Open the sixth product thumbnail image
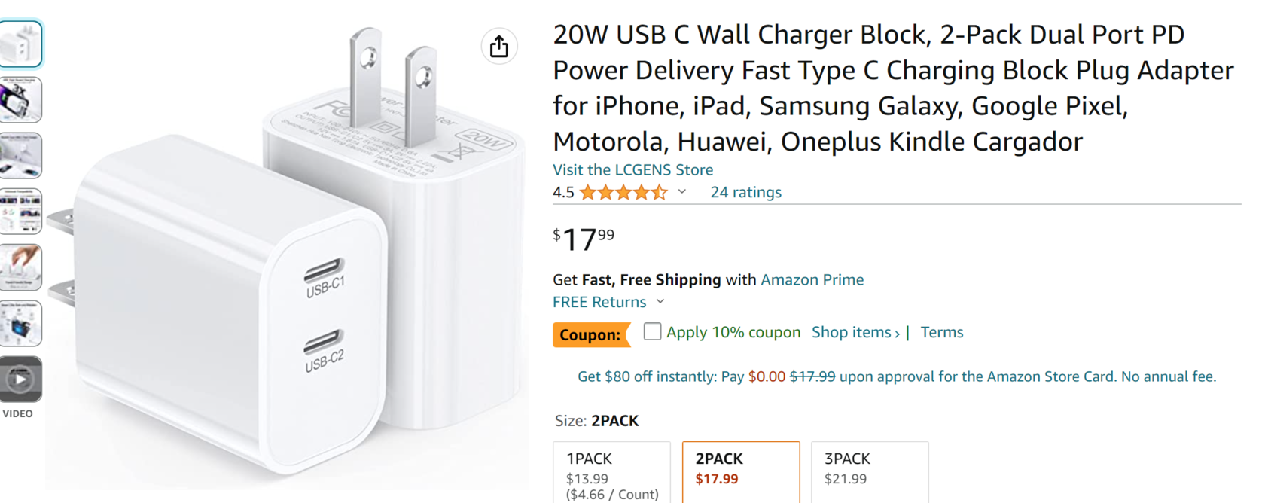Screen dimensions: 1265x503 click(x=20, y=324)
